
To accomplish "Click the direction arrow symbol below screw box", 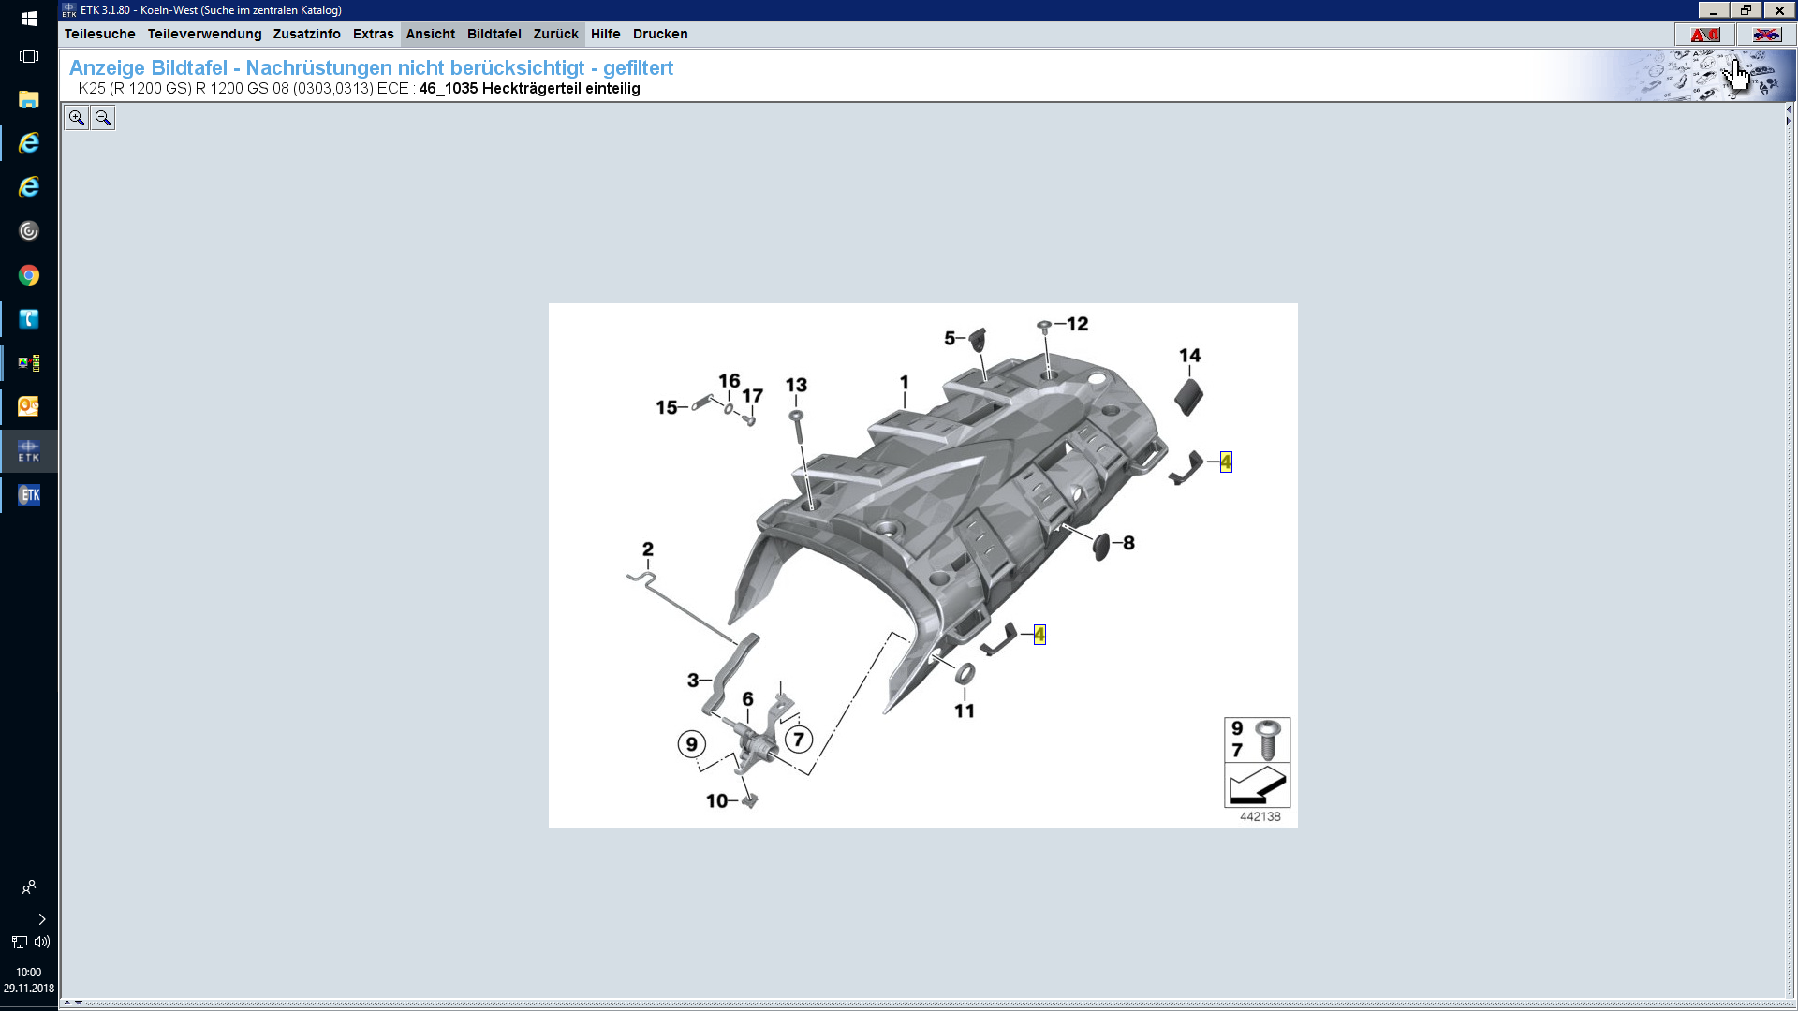I will pos(1257,786).
